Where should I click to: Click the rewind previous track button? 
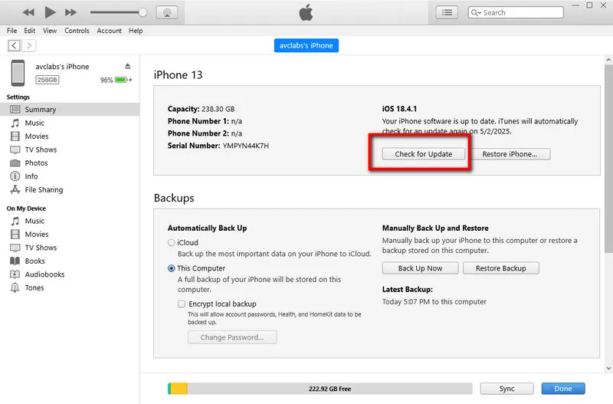[x=28, y=12]
